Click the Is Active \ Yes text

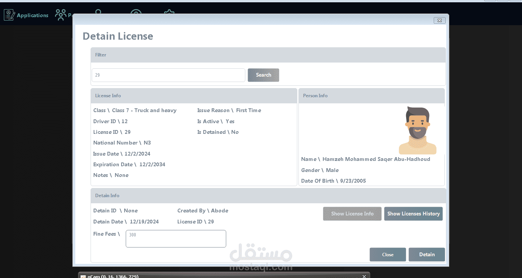tap(216, 121)
